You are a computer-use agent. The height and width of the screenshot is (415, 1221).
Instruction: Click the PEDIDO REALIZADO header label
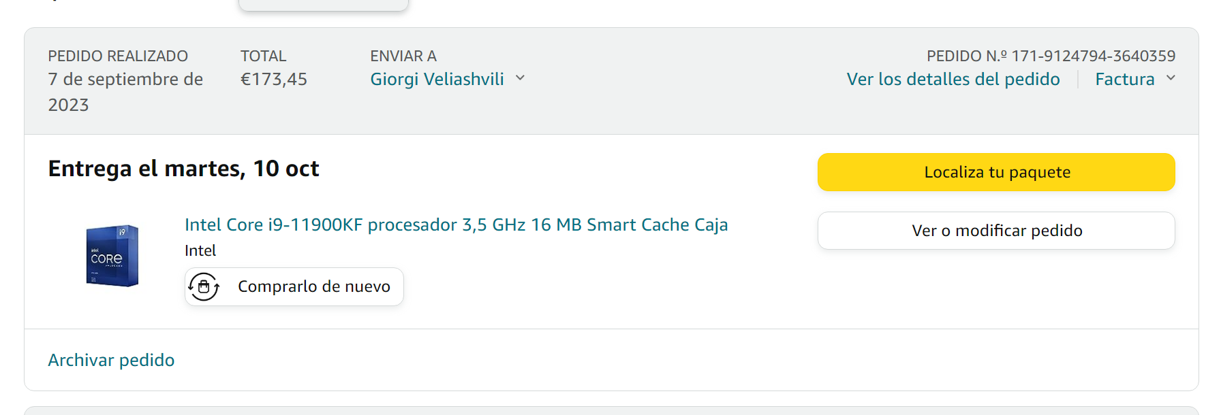pyautogui.click(x=118, y=56)
